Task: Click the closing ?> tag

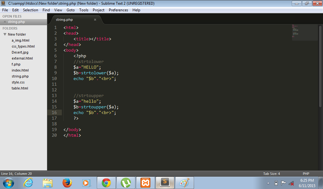Action: pos(76,118)
